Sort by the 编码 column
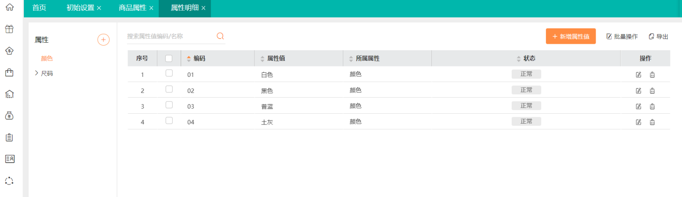682x197 pixels. [189, 59]
